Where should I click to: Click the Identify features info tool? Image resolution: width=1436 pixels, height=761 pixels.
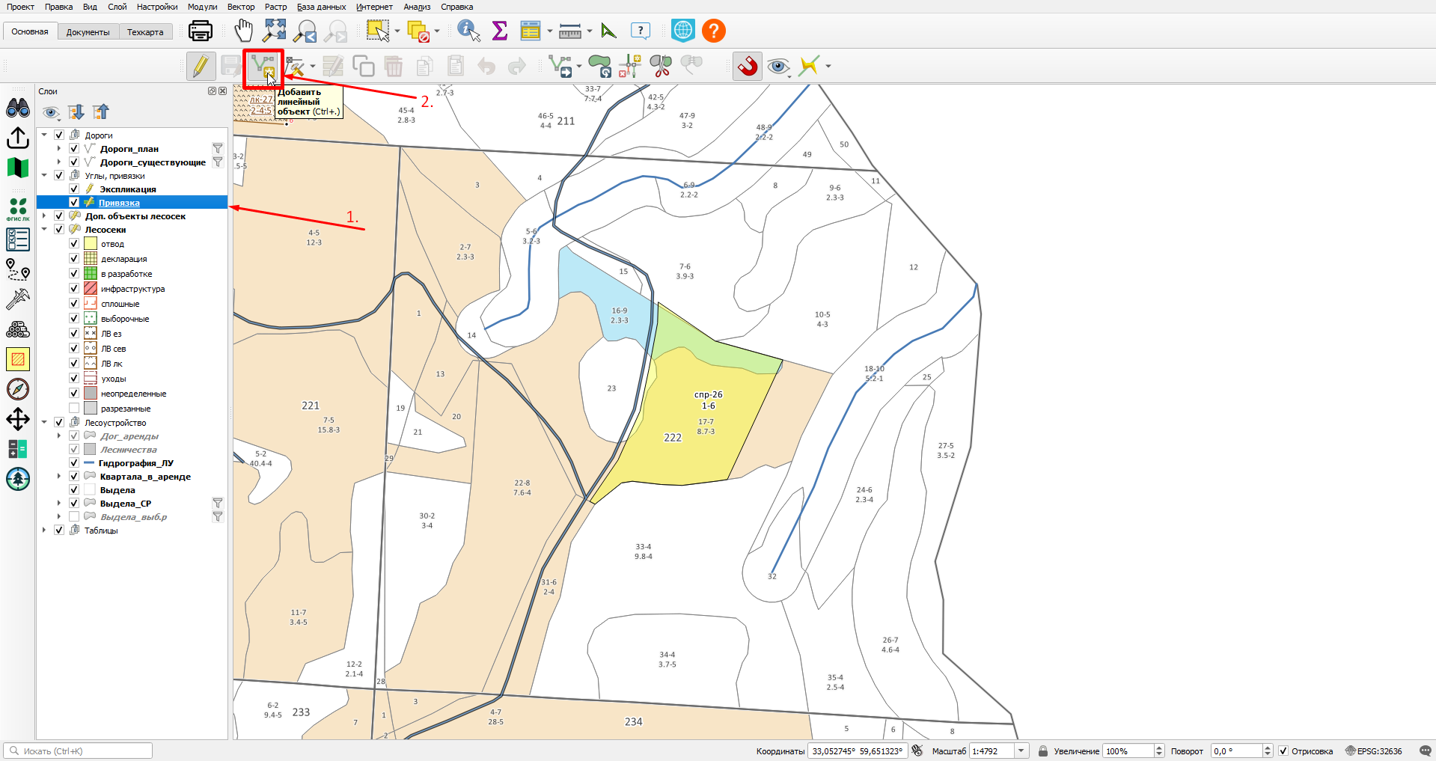[x=468, y=31]
